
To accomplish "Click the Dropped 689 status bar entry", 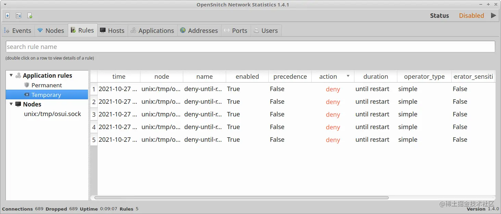I will (x=62, y=209).
